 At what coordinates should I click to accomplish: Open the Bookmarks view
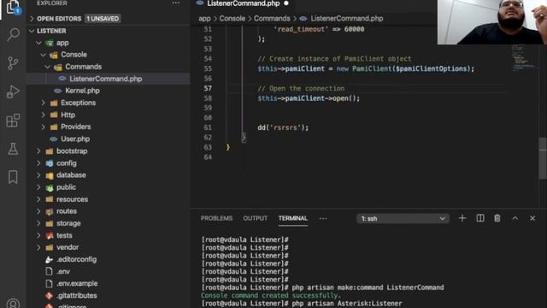coord(13,177)
